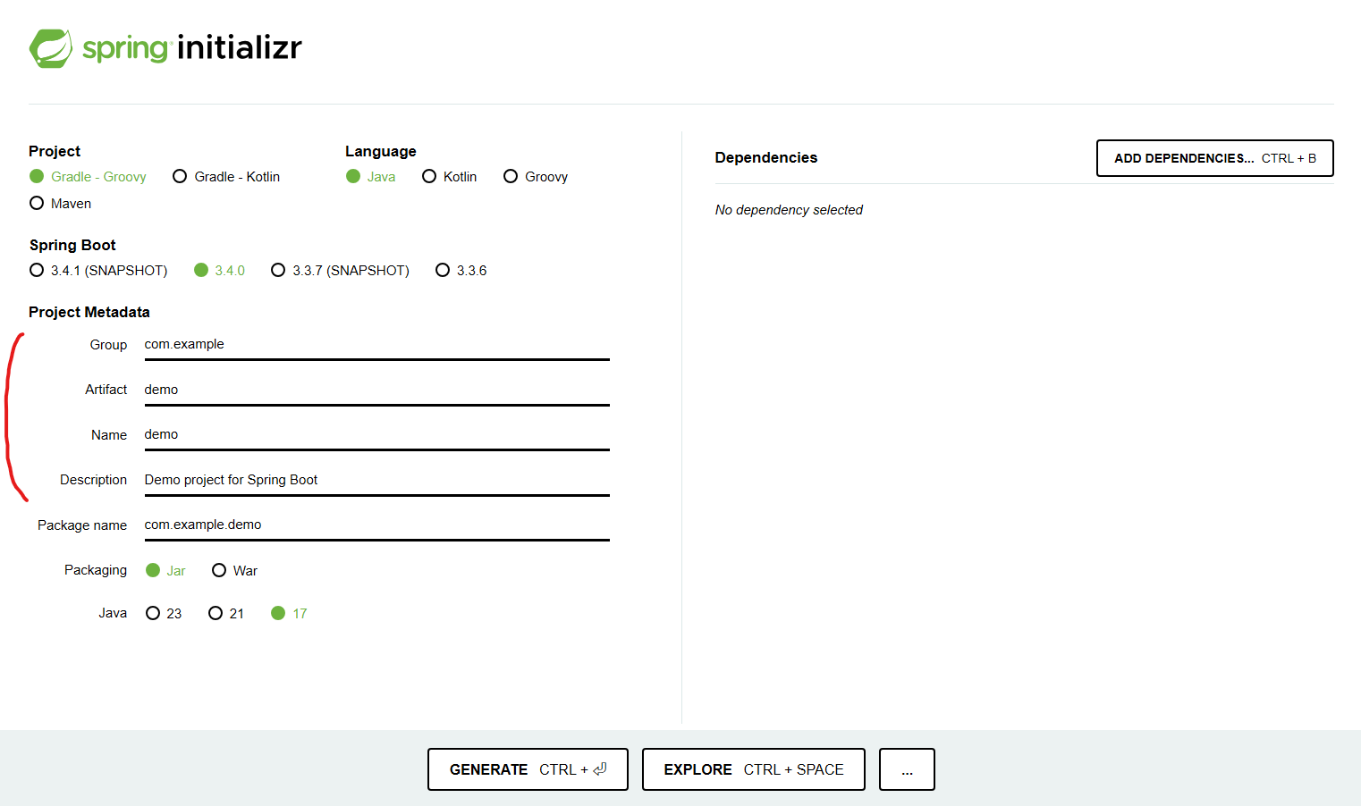Click the 'No dependency selected' text

(789, 210)
